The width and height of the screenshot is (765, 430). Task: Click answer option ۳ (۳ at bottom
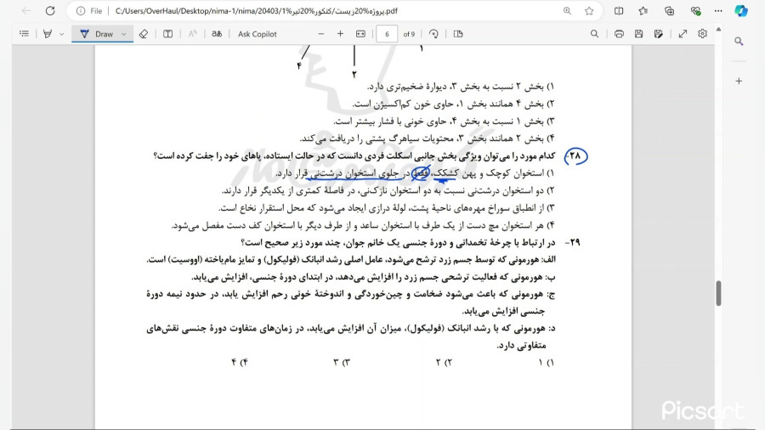[342, 362]
